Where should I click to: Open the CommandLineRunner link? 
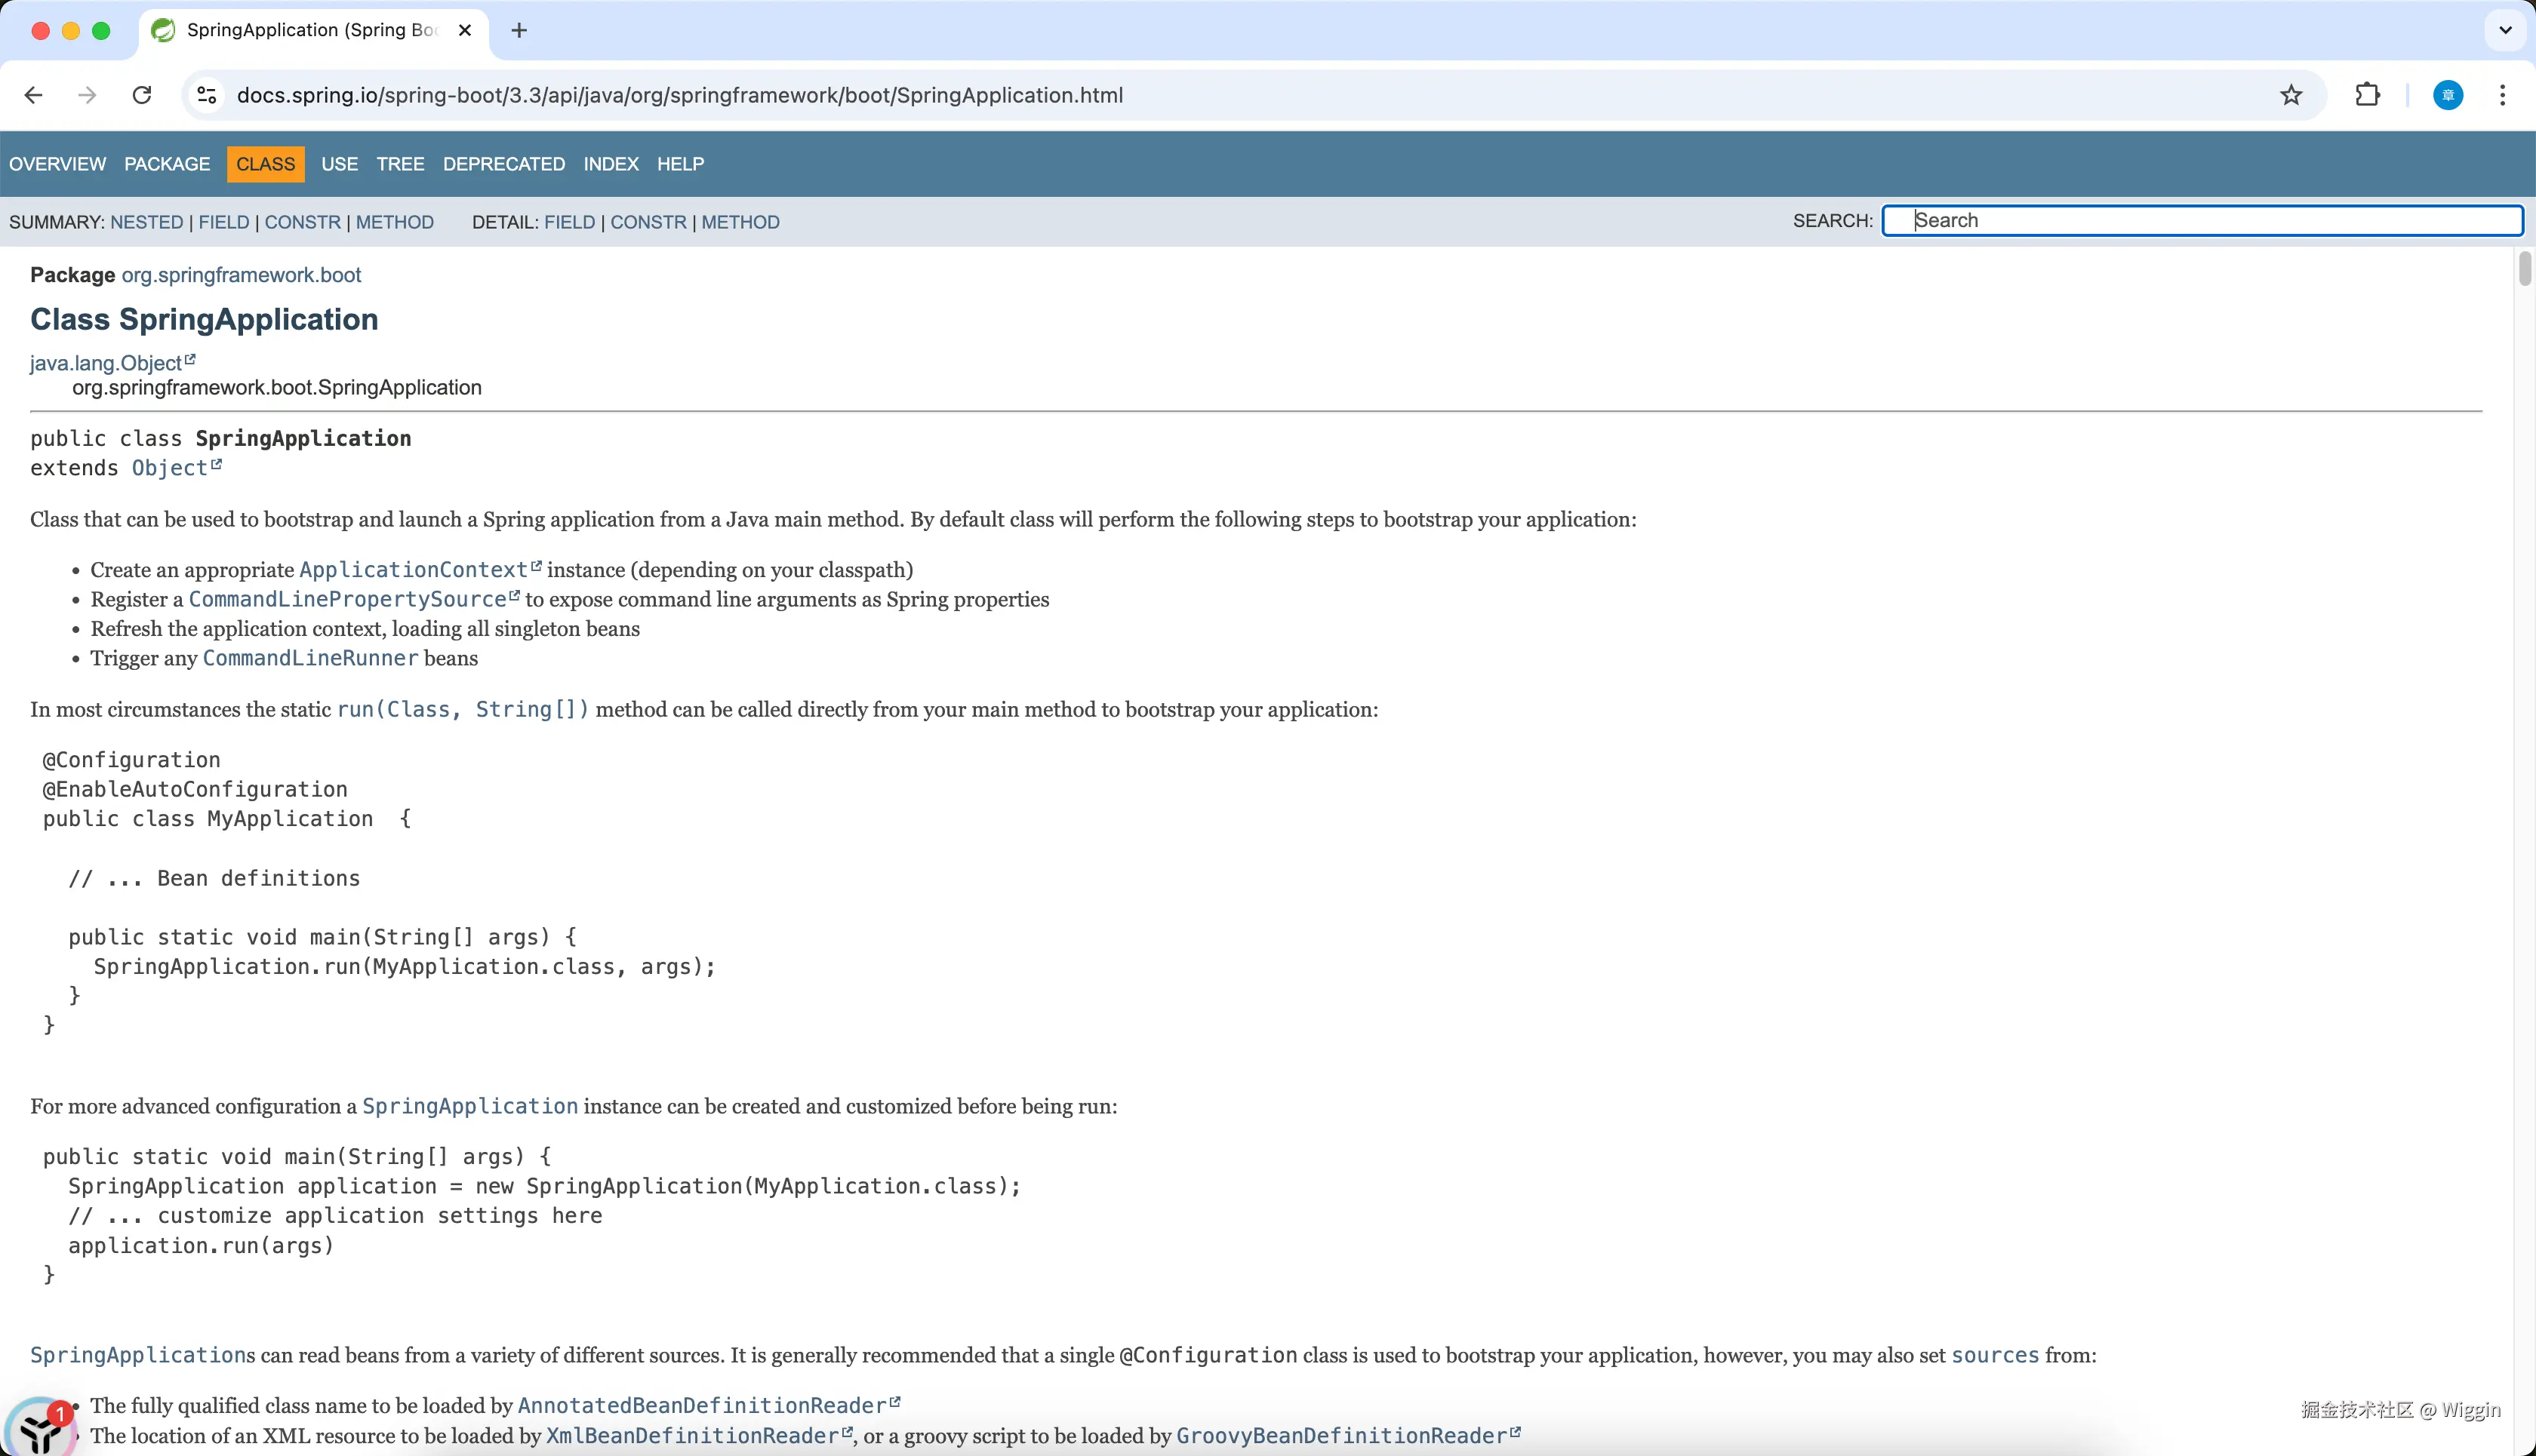310,658
